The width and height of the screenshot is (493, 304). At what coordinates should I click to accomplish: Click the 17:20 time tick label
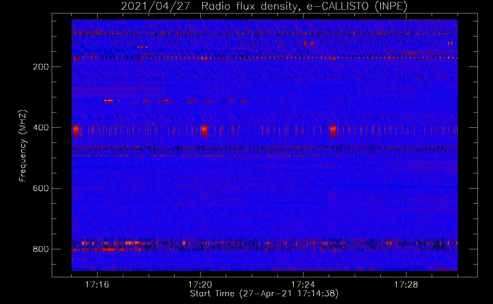200,285
